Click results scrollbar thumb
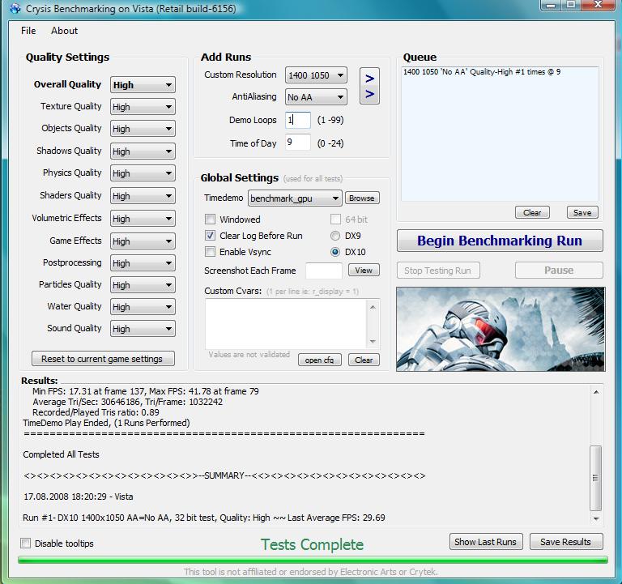This screenshot has height=584, width=622. (596, 478)
